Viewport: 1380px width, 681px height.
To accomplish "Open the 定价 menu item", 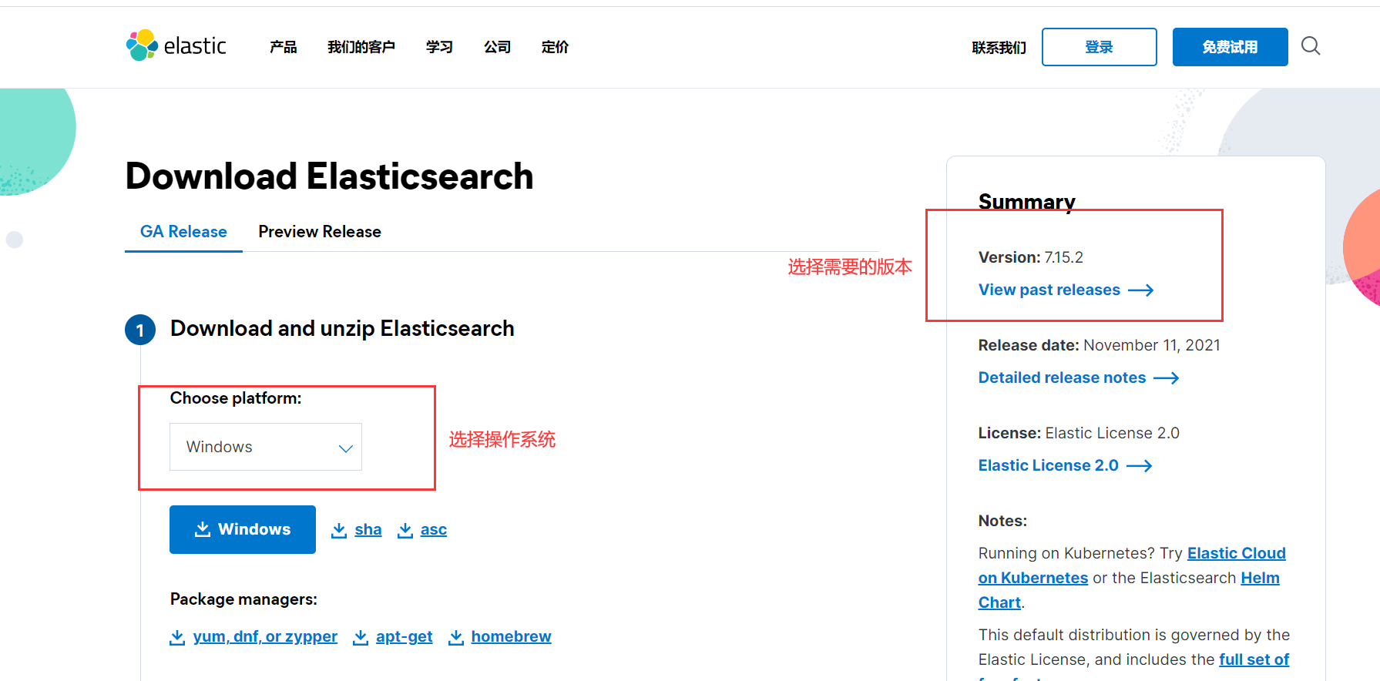I will pyautogui.click(x=555, y=47).
